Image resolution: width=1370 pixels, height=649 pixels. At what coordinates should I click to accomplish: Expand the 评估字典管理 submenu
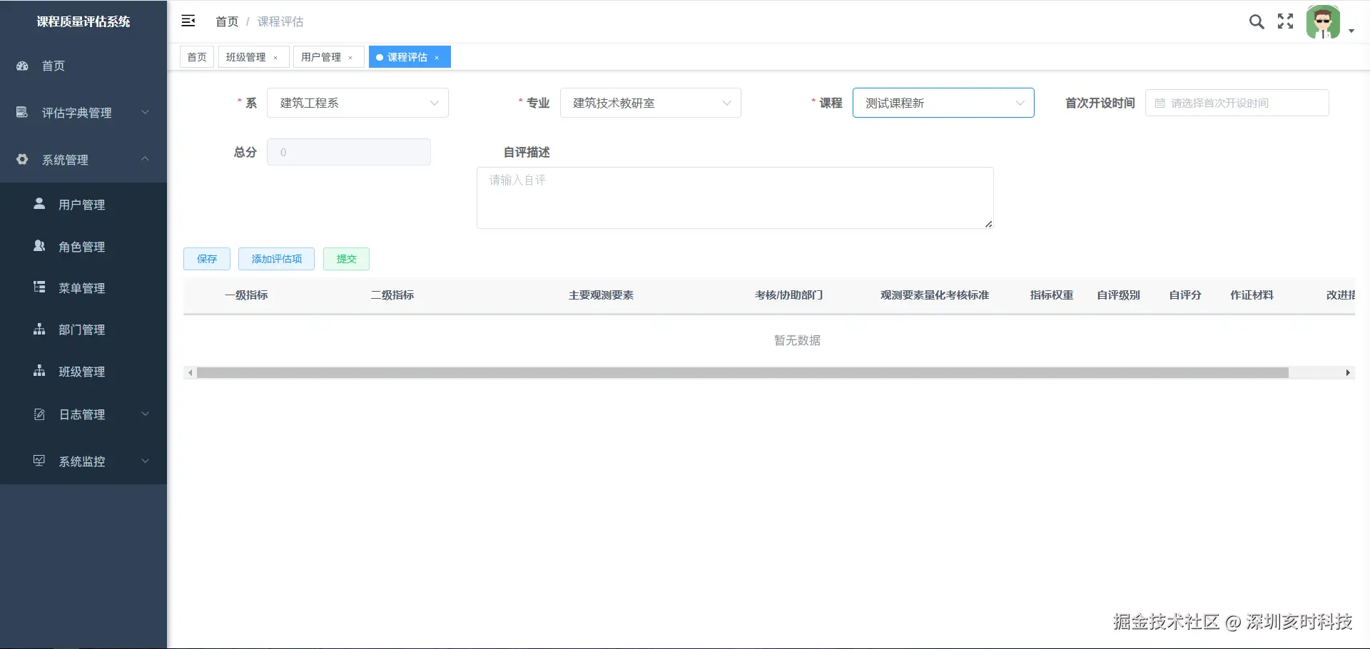pyautogui.click(x=145, y=112)
